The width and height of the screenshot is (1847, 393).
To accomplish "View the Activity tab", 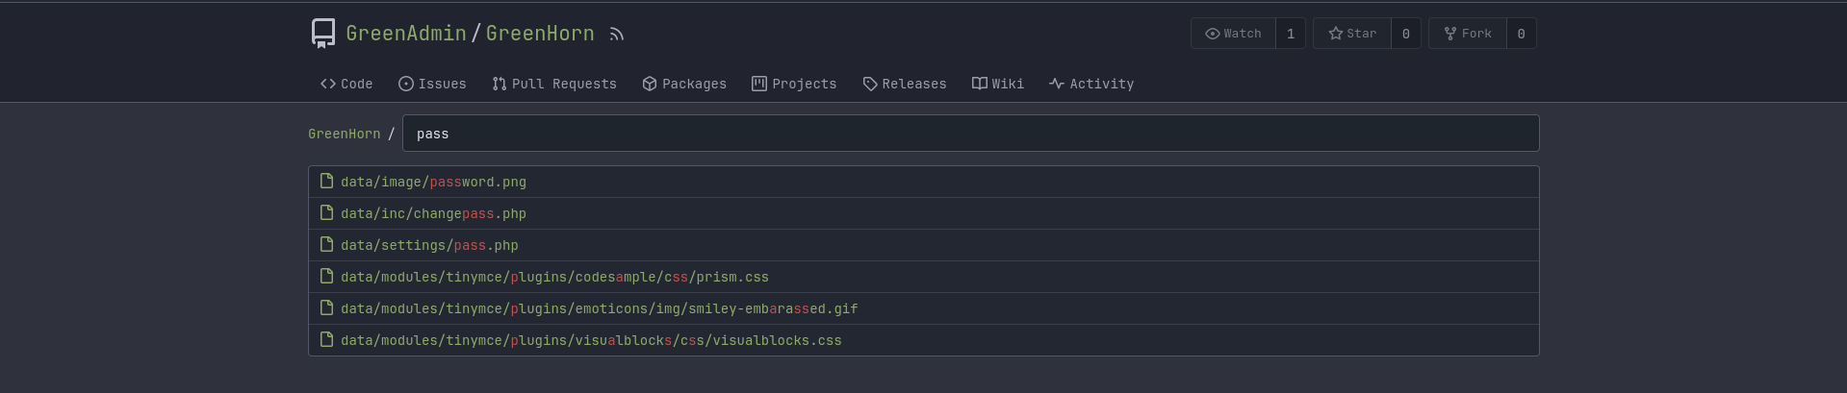I will tap(1091, 84).
